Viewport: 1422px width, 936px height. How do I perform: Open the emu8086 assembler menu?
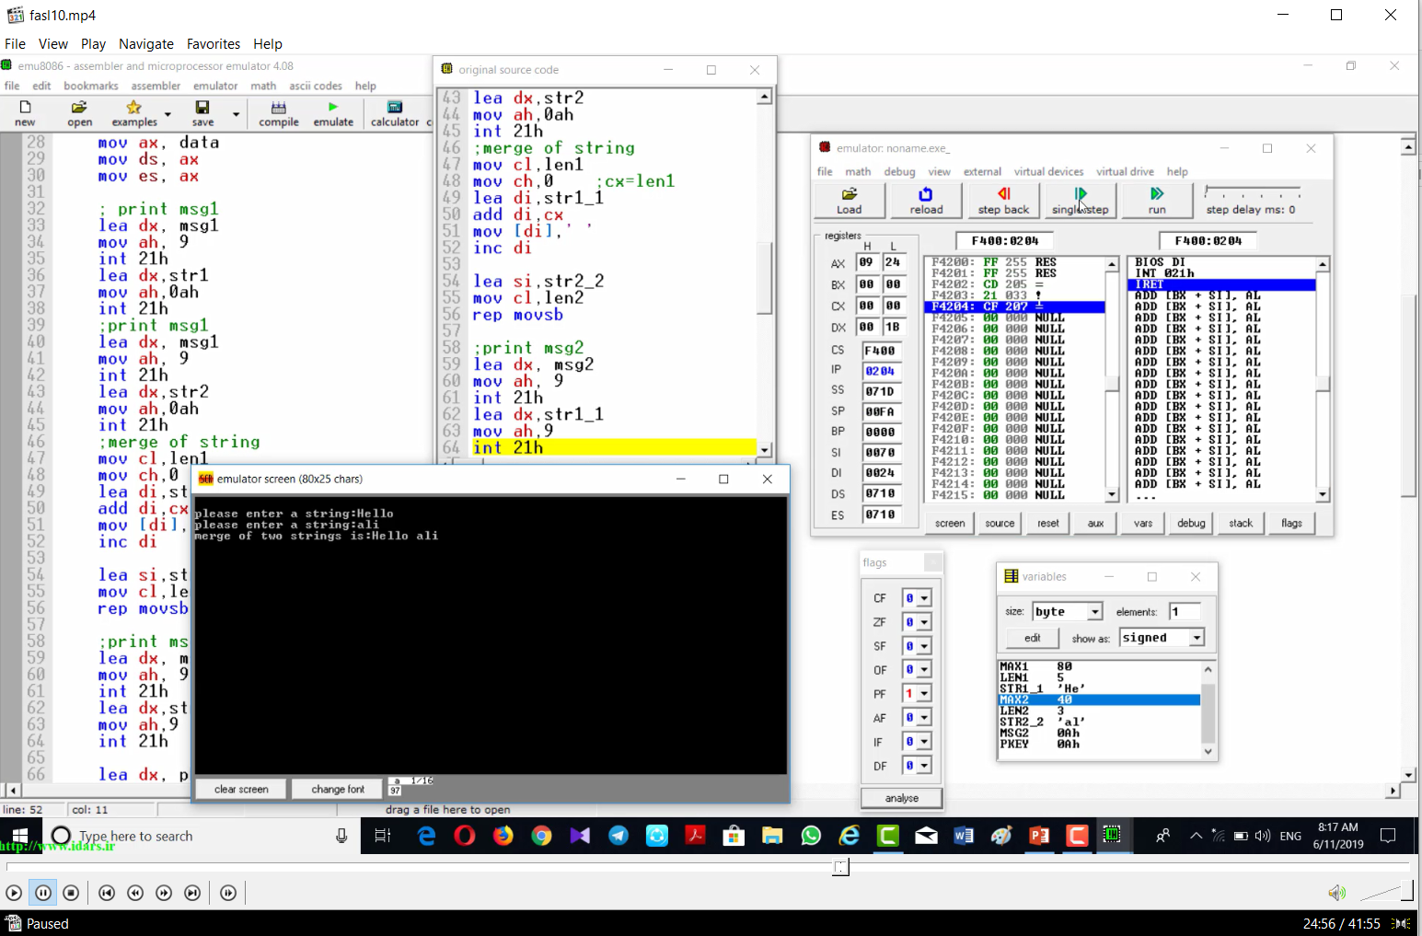coord(156,86)
